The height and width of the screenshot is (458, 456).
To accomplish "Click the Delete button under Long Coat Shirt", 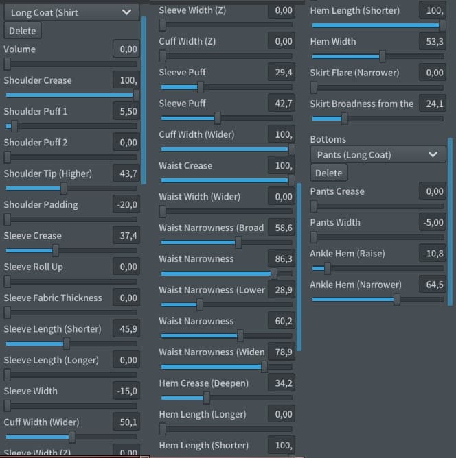I will click(x=22, y=31).
